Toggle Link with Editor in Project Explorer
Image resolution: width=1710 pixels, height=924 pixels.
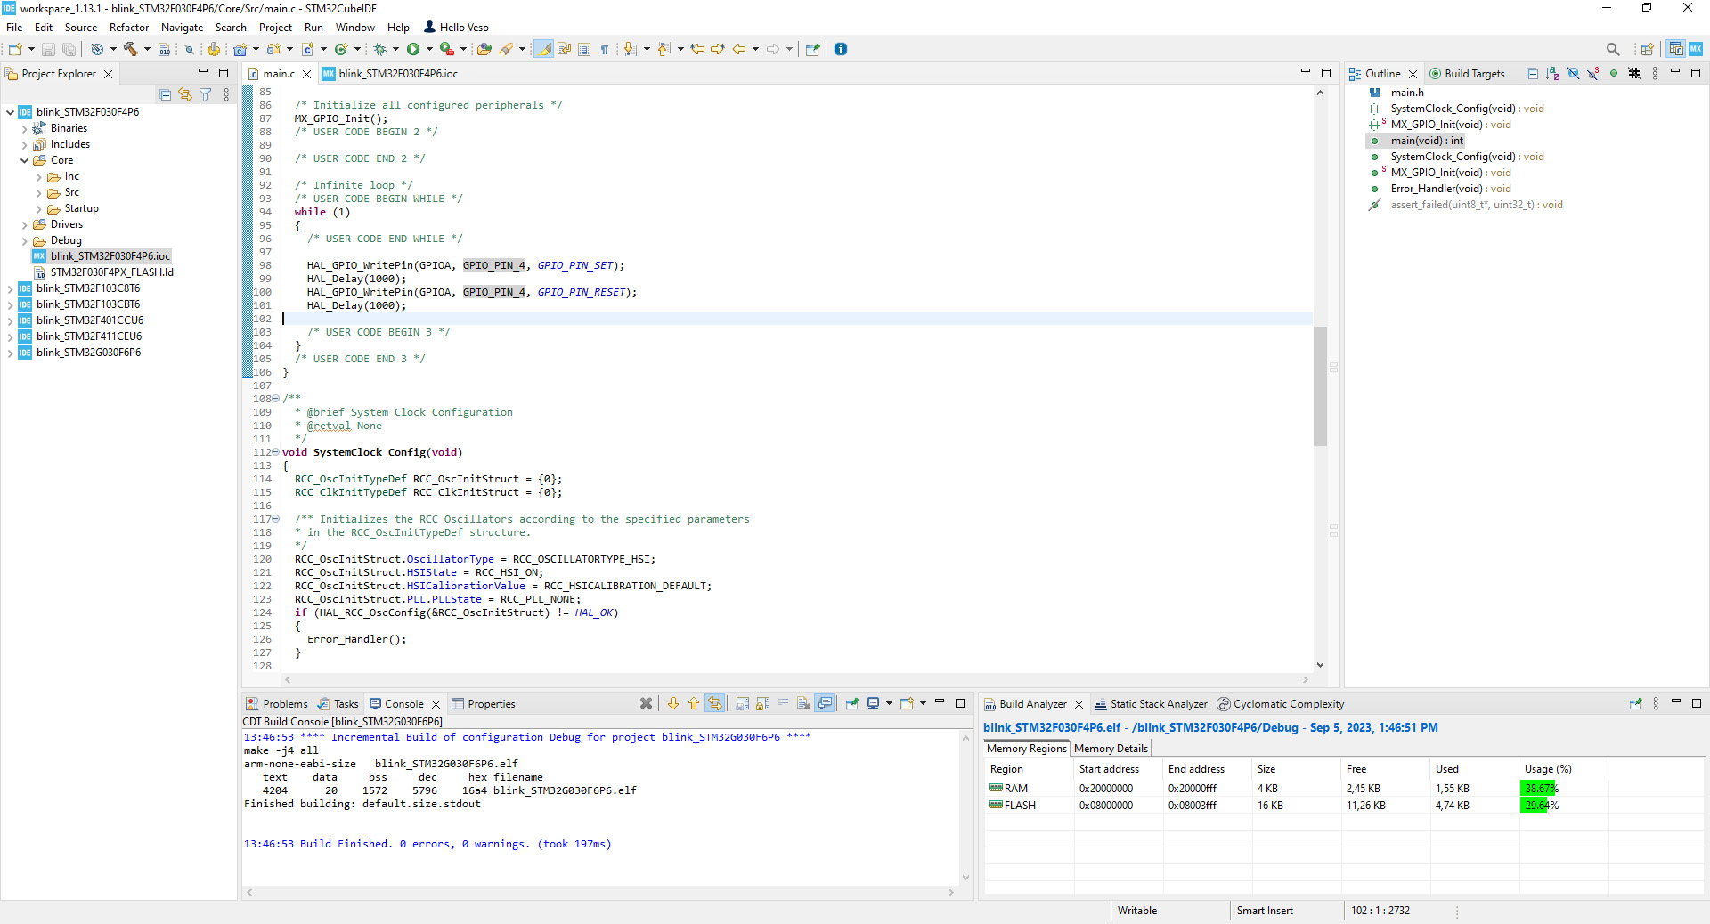pyautogui.click(x=185, y=94)
